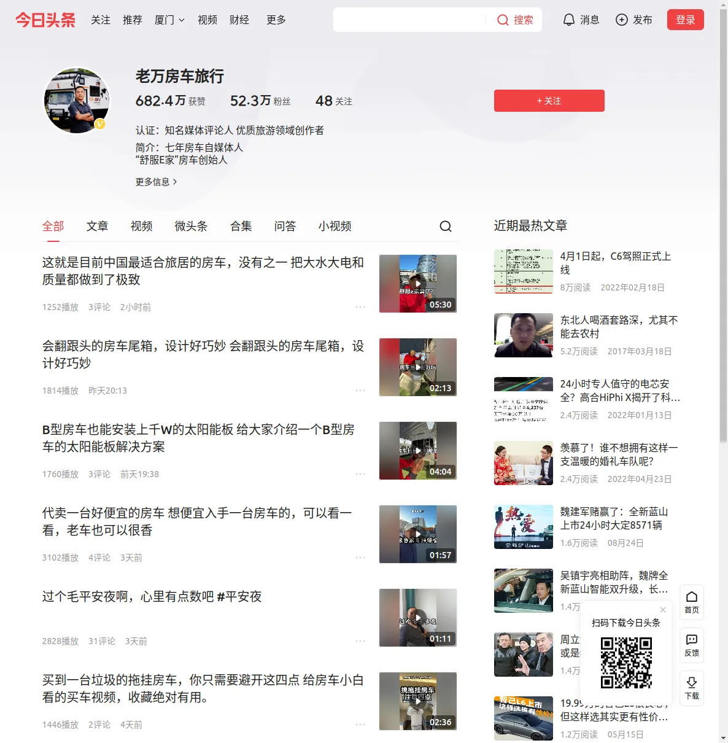
Task: Play the 01:57 video thumbnail
Action: tap(418, 534)
